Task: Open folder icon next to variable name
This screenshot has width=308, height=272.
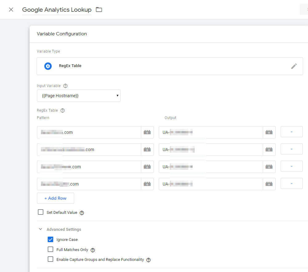Action: pyautogui.click(x=99, y=10)
